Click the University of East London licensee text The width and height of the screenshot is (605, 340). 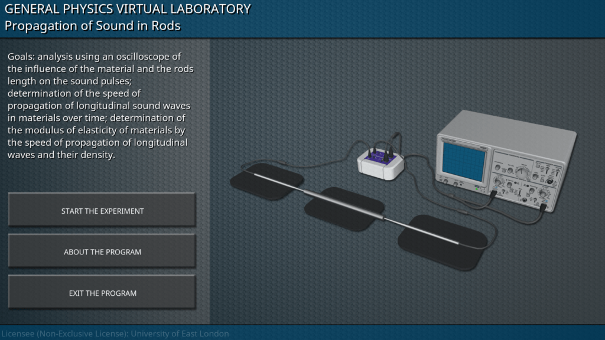pos(115,334)
